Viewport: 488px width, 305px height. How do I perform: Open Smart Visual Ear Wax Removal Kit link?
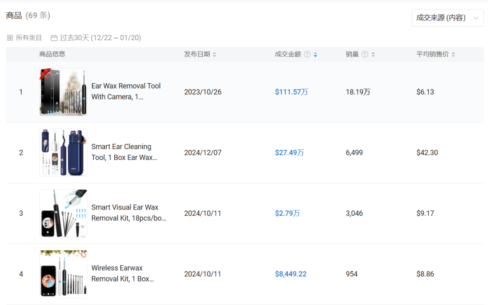tap(128, 213)
